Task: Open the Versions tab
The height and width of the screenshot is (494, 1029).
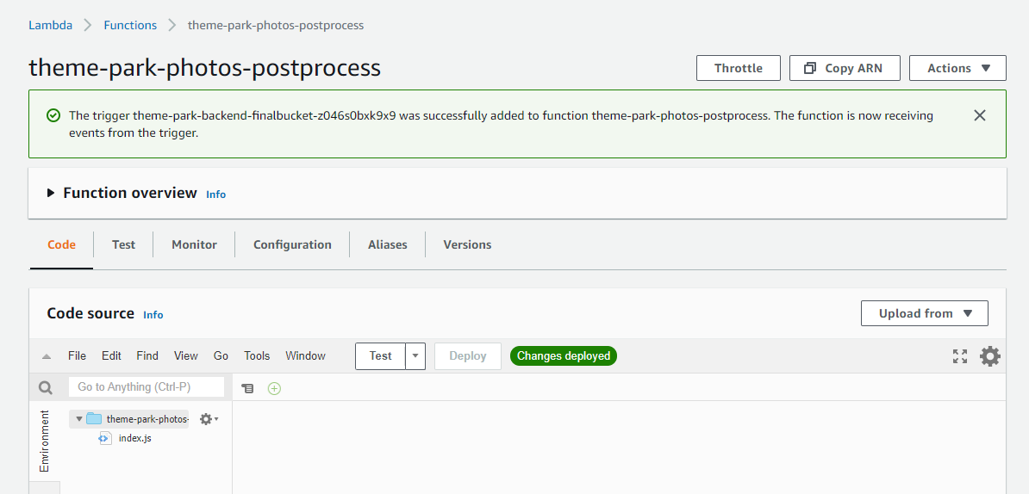Action: (x=467, y=244)
